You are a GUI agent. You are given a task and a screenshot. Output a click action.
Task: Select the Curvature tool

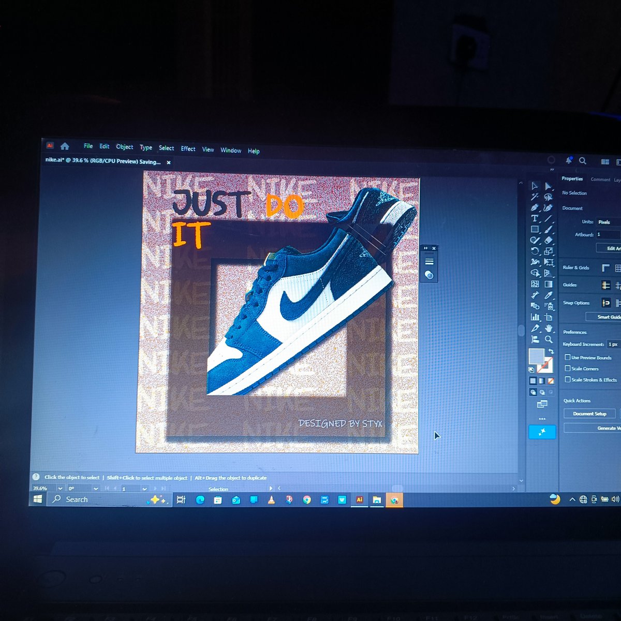pos(549,208)
